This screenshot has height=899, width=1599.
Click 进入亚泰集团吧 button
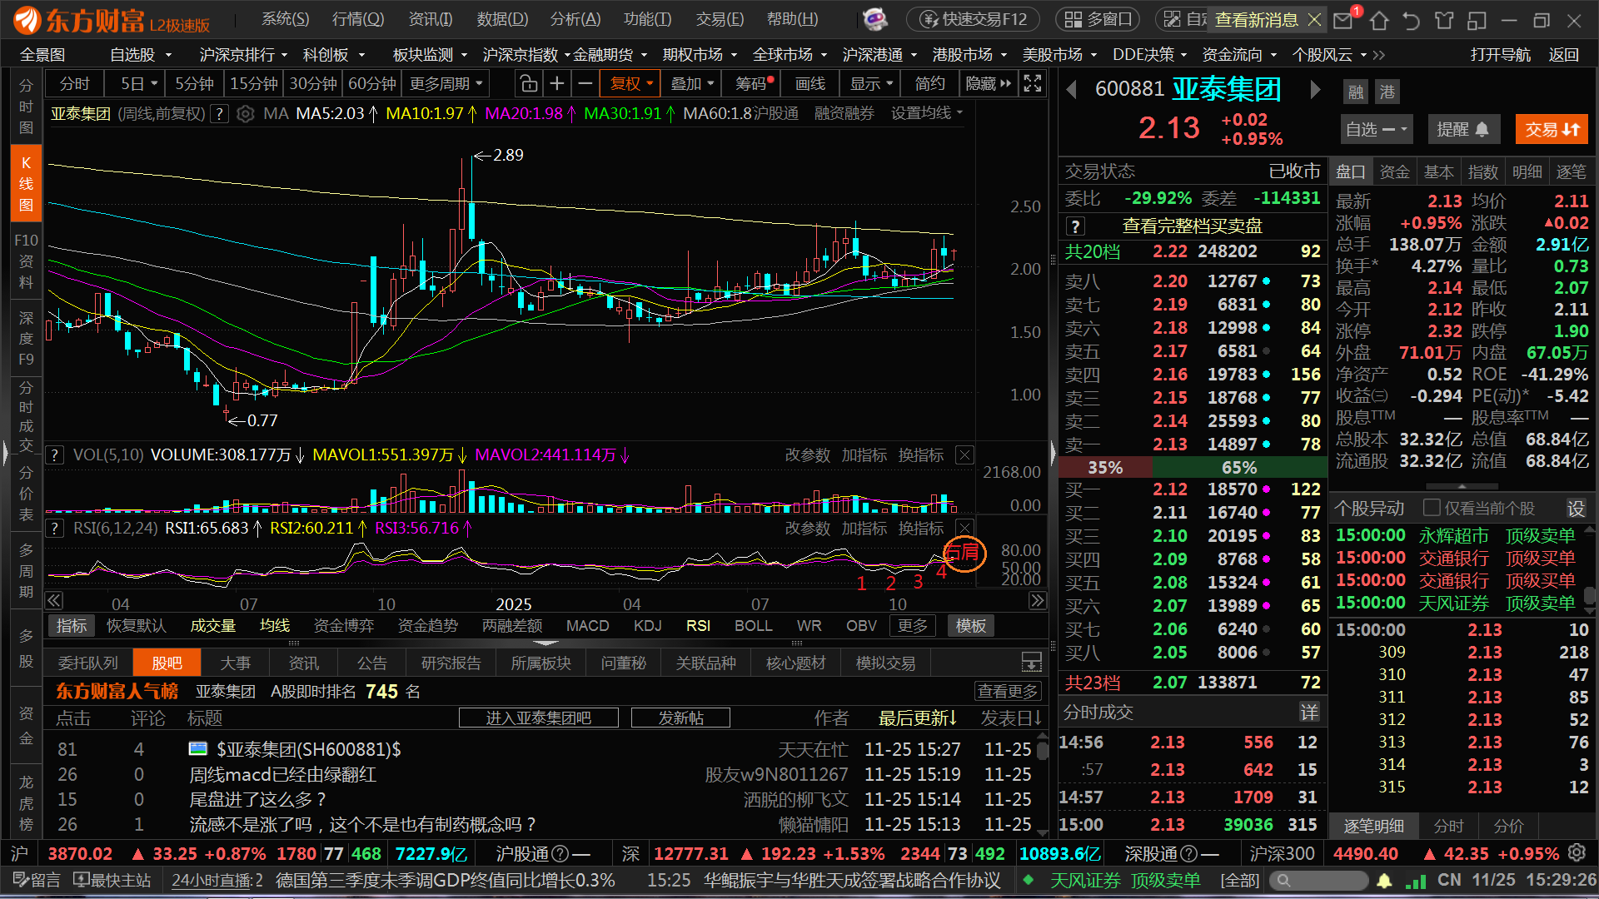pos(538,718)
